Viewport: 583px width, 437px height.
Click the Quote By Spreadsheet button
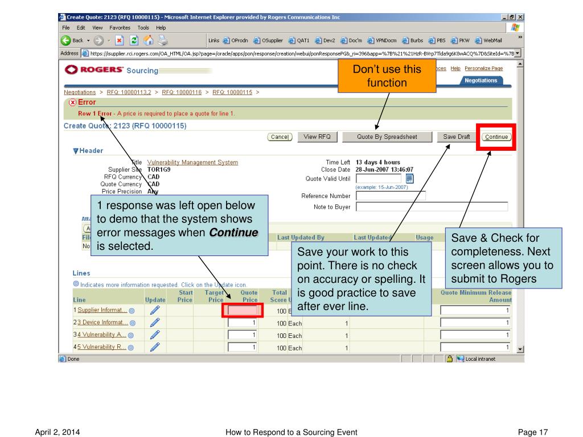coord(387,137)
